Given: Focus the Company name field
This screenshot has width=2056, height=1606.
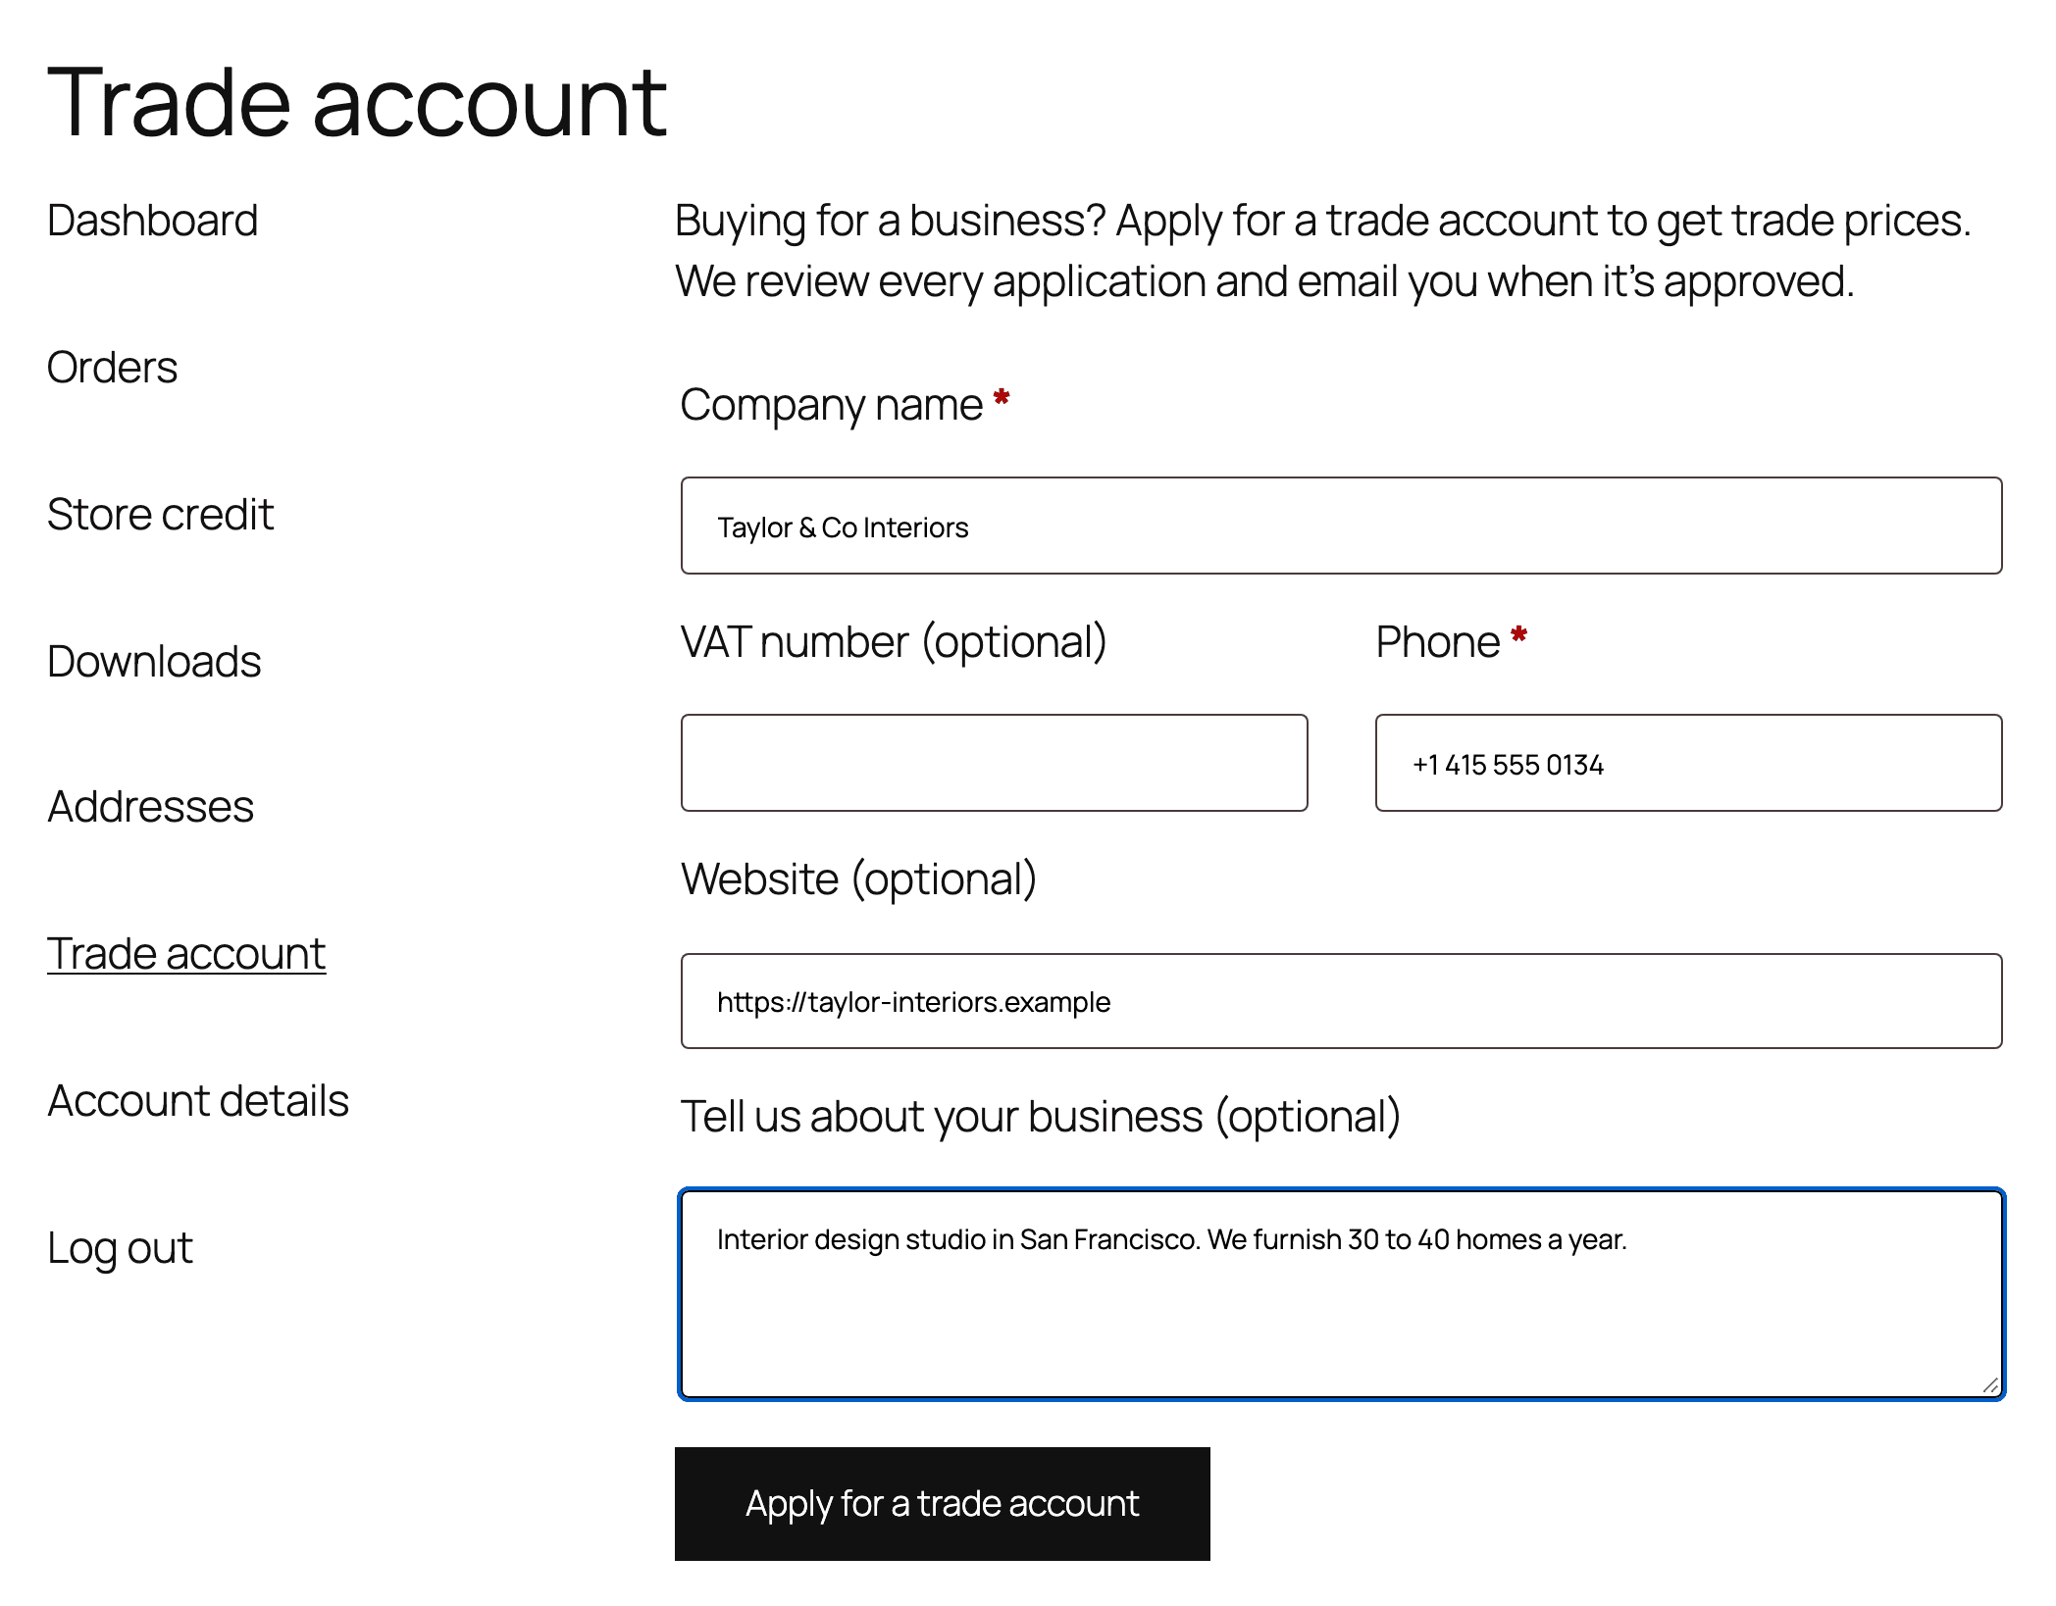Looking at the screenshot, I should [x=1341, y=526].
